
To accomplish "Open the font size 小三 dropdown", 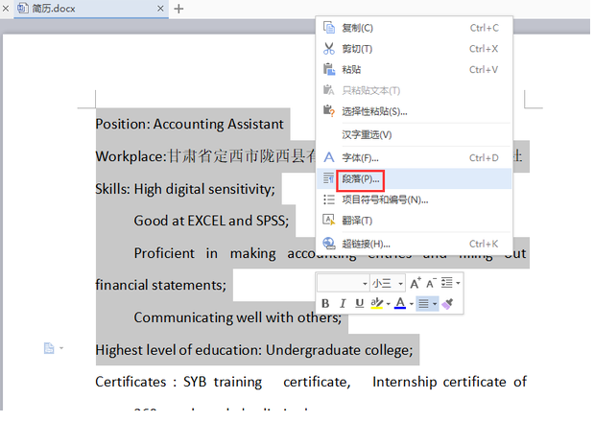I will [x=388, y=283].
